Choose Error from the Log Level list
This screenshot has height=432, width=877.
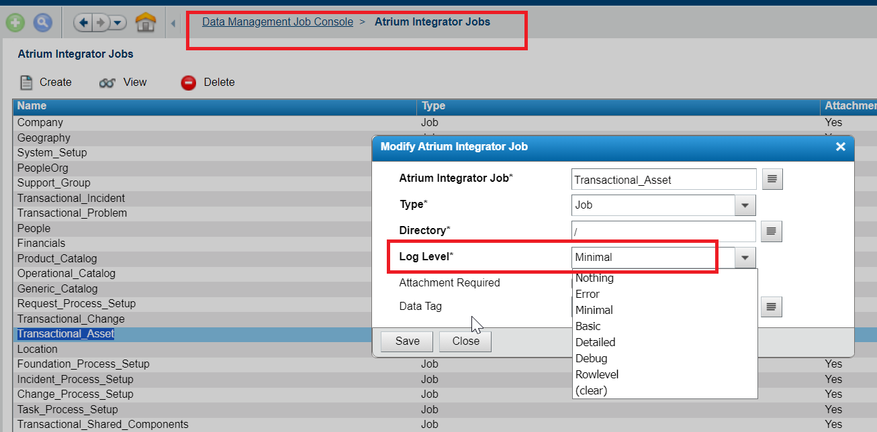point(665,294)
